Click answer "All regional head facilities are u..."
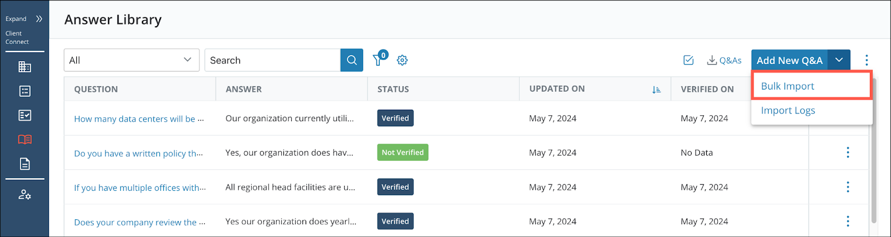 coord(290,187)
